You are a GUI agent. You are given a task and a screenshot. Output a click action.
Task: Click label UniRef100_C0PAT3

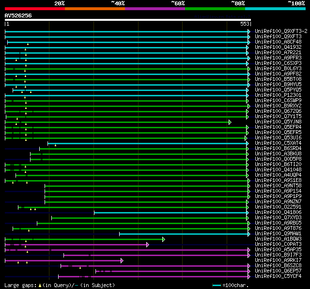point(278,244)
